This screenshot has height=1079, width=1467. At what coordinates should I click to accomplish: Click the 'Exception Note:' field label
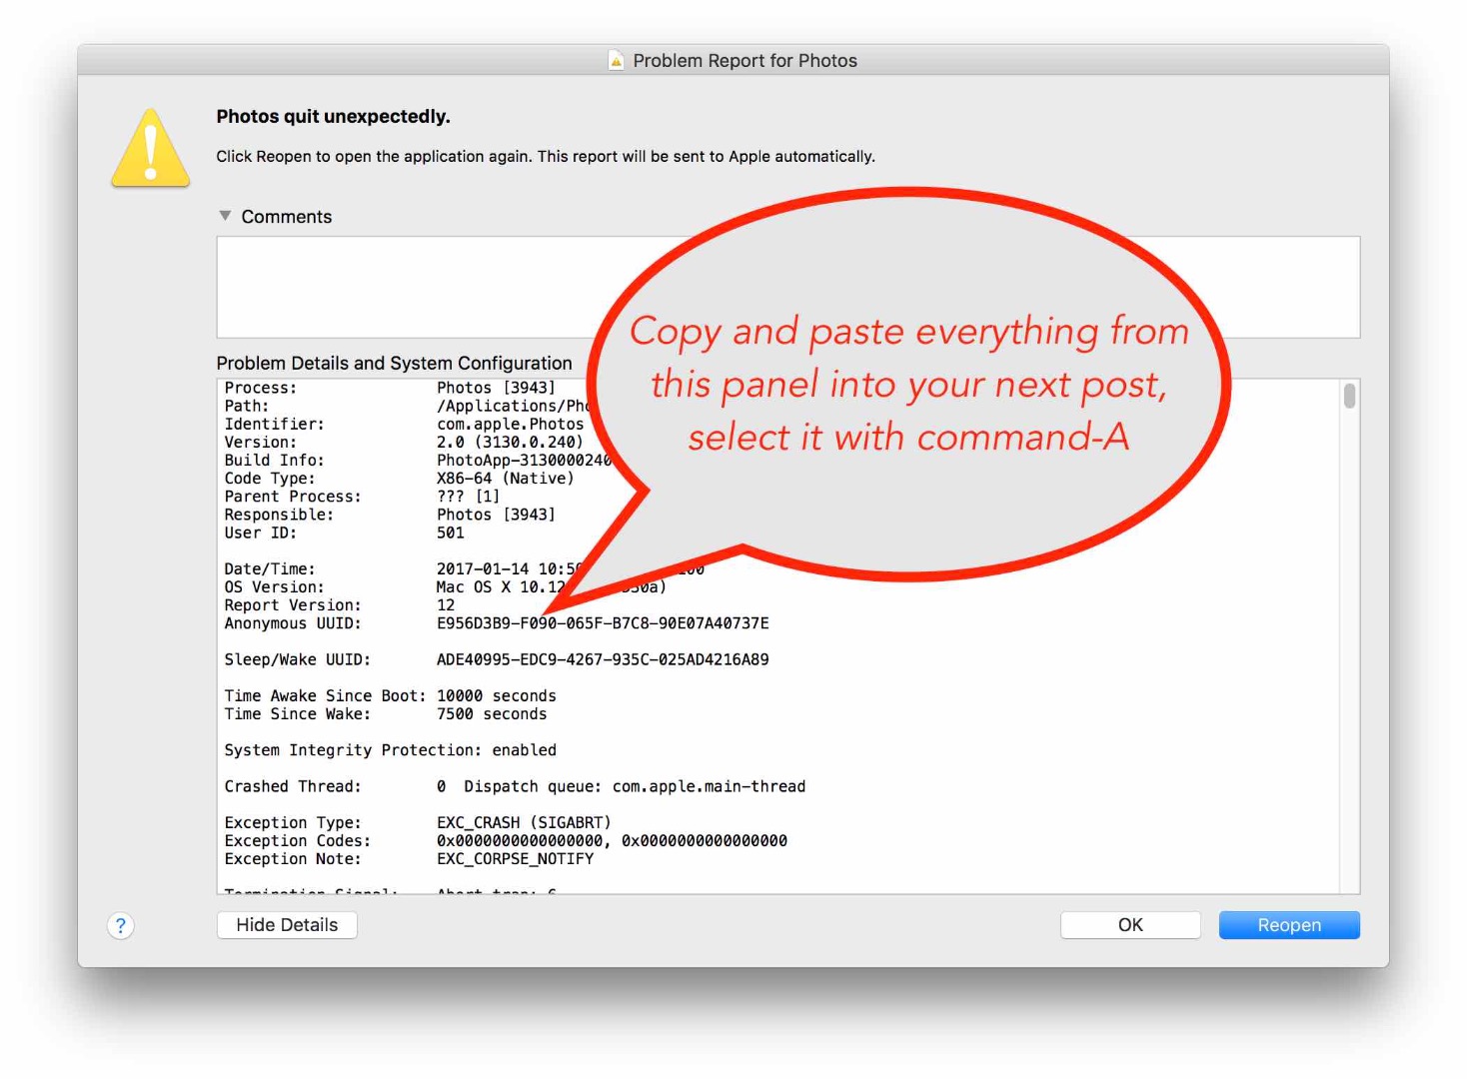[292, 859]
